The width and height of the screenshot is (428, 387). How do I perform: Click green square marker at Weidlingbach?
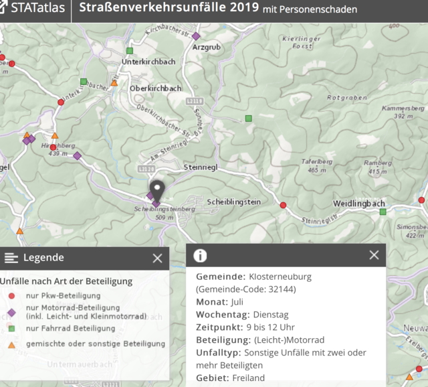coord(383,212)
